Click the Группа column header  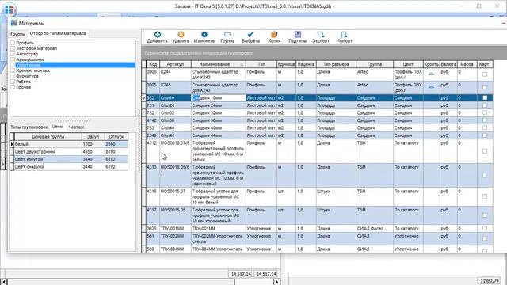375,64
